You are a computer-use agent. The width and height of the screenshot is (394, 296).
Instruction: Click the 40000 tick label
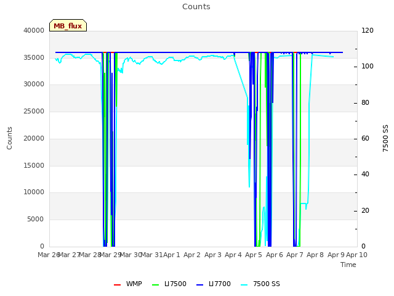34,30
